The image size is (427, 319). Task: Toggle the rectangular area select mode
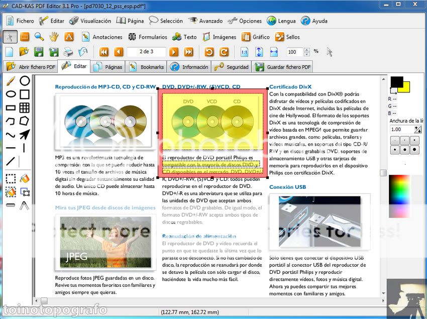25,37
